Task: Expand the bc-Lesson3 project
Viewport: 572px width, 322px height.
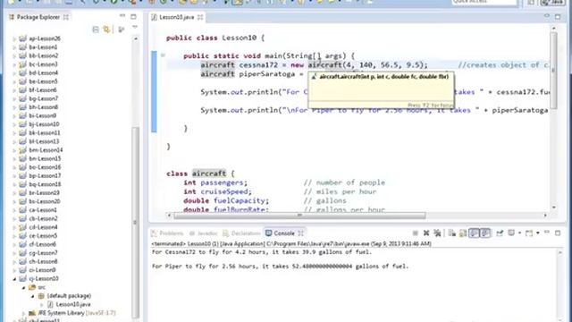Action: click(14, 64)
